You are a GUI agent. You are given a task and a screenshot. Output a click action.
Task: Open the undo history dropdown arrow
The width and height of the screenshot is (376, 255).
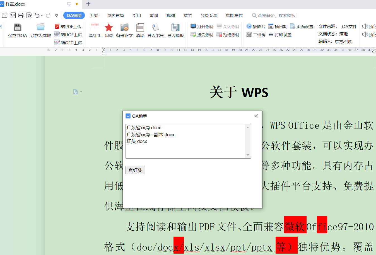(x=42, y=16)
